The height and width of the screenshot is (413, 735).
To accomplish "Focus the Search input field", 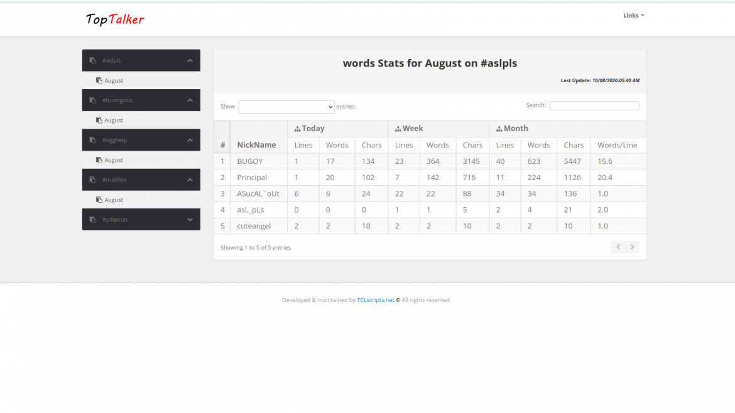I will [x=594, y=106].
